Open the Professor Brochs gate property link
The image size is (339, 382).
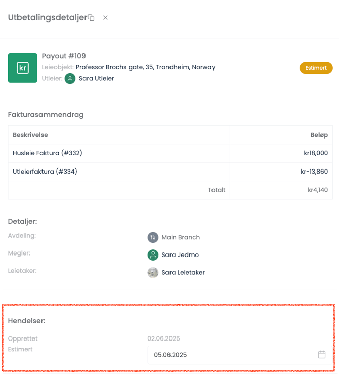pyautogui.click(x=145, y=67)
